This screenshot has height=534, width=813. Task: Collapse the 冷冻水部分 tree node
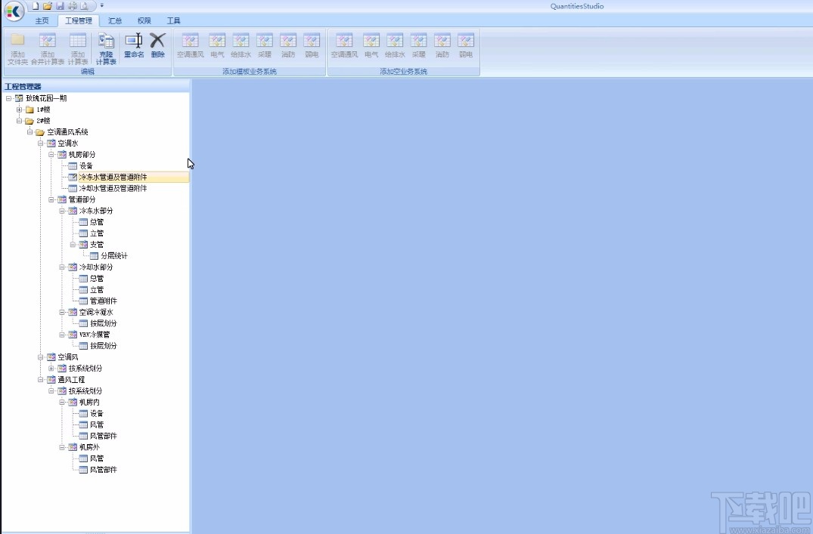point(62,211)
